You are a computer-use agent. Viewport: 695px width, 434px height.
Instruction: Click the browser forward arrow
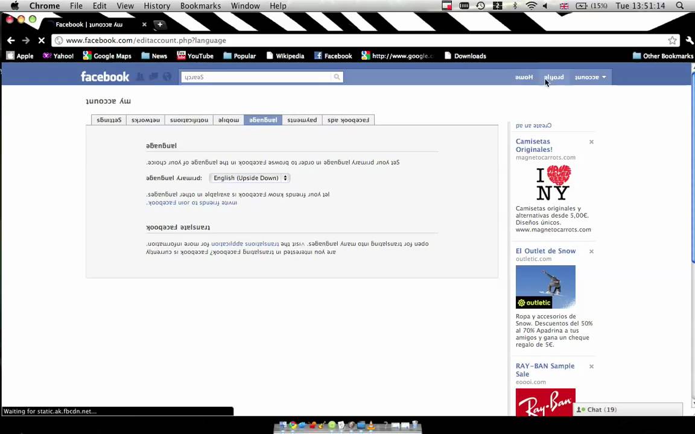[26, 40]
